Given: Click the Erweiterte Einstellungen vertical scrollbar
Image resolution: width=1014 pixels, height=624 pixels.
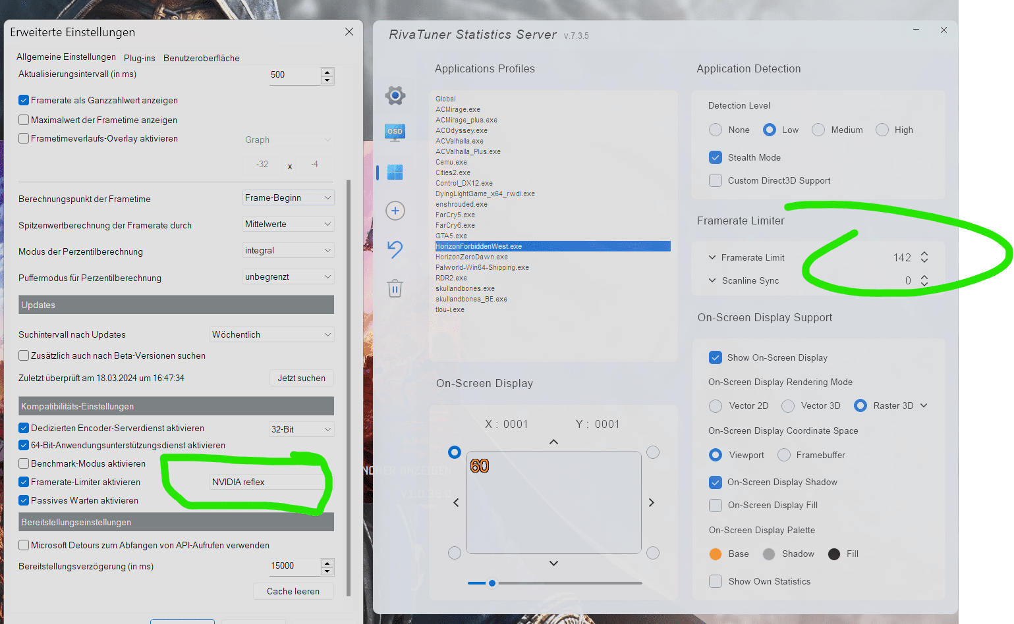Looking at the screenshot, I should point(349,388).
